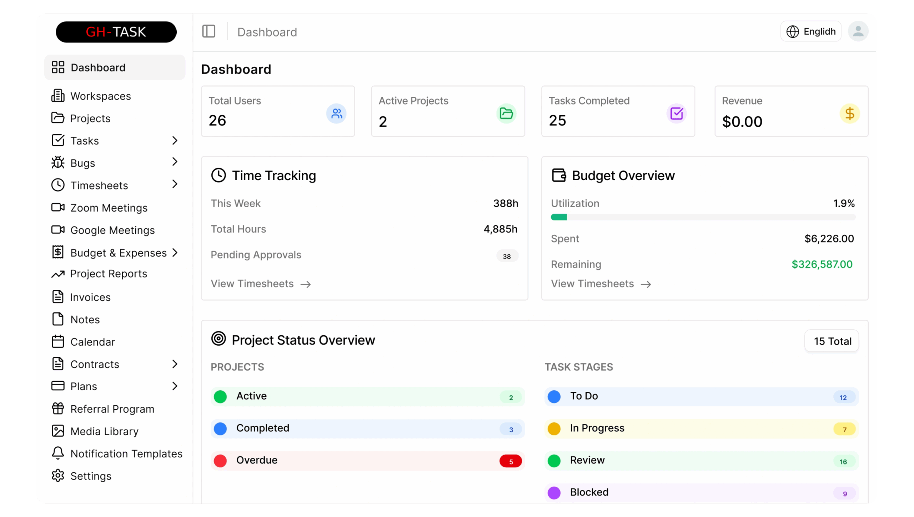This screenshot has height=517, width=914.
Task: Click the globe language icon
Action: [792, 31]
